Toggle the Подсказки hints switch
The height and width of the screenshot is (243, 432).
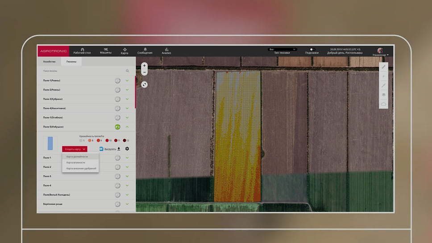tap(312, 49)
